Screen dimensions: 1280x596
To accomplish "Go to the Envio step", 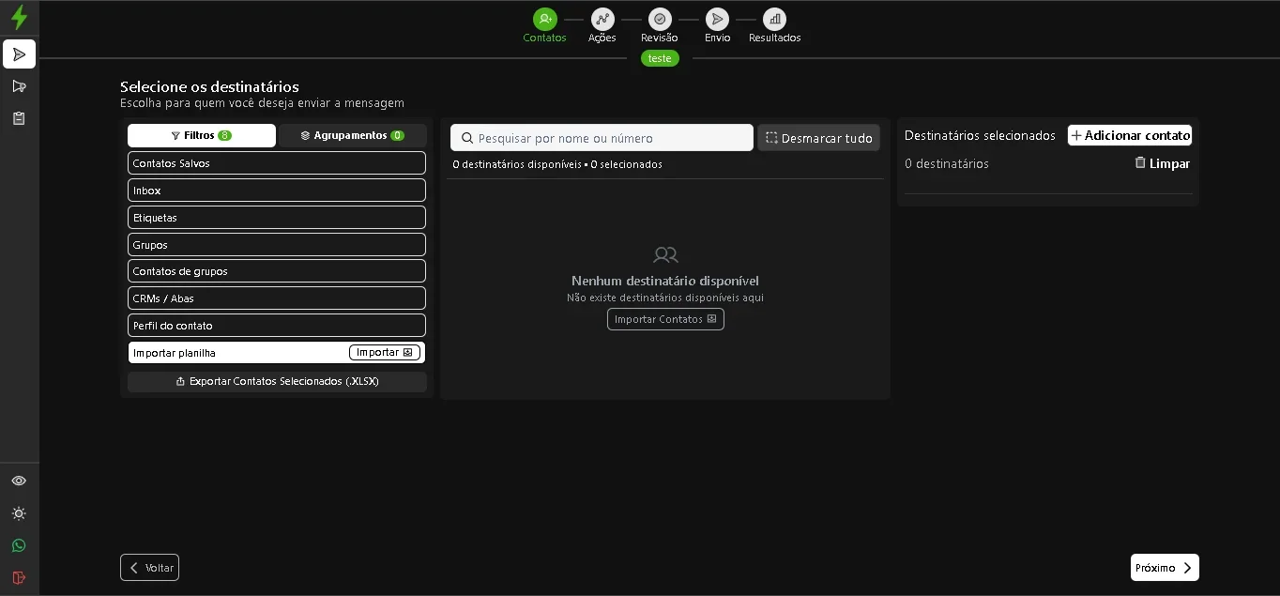I will coord(718,25).
